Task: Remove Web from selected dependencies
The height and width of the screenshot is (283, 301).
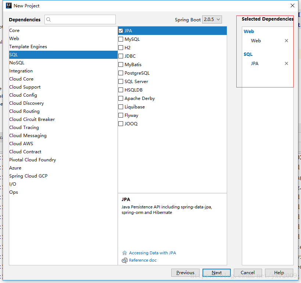Action: click(x=286, y=41)
